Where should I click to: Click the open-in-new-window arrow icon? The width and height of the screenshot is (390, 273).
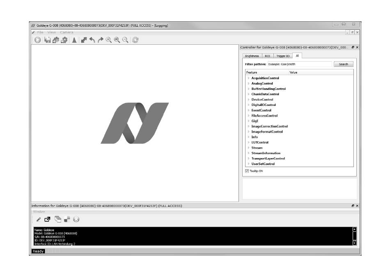pos(47,219)
